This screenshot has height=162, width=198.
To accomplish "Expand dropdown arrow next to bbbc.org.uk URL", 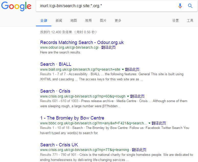I will pos(149,123).
